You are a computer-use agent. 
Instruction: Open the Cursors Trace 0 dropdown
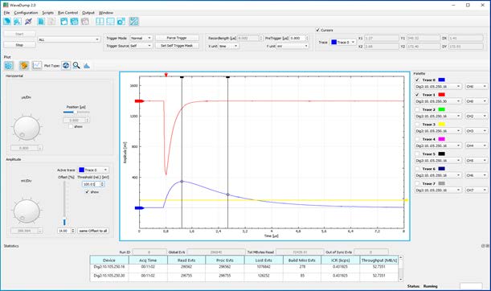pos(343,42)
